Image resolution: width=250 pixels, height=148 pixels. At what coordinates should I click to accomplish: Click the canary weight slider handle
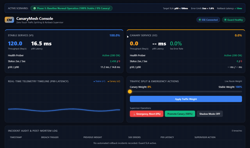(130, 92)
